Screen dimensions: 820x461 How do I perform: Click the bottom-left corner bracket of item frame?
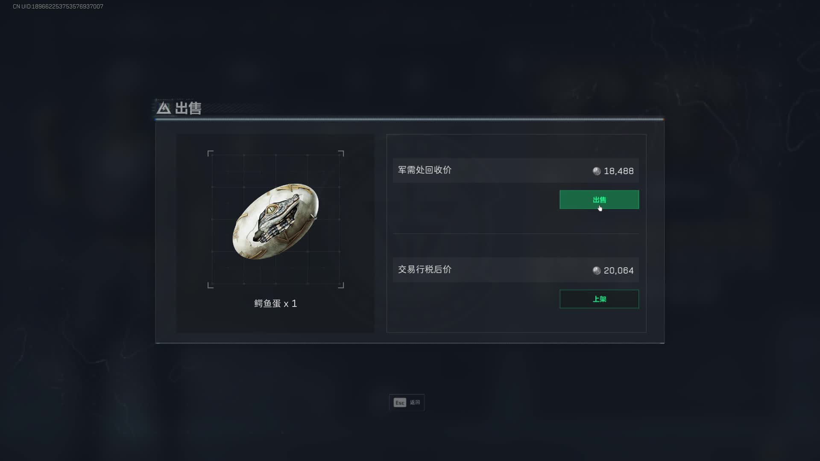click(210, 286)
